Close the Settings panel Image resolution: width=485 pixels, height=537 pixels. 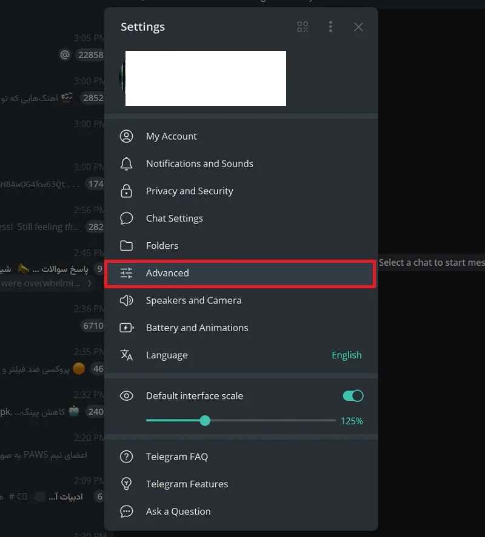click(358, 27)
